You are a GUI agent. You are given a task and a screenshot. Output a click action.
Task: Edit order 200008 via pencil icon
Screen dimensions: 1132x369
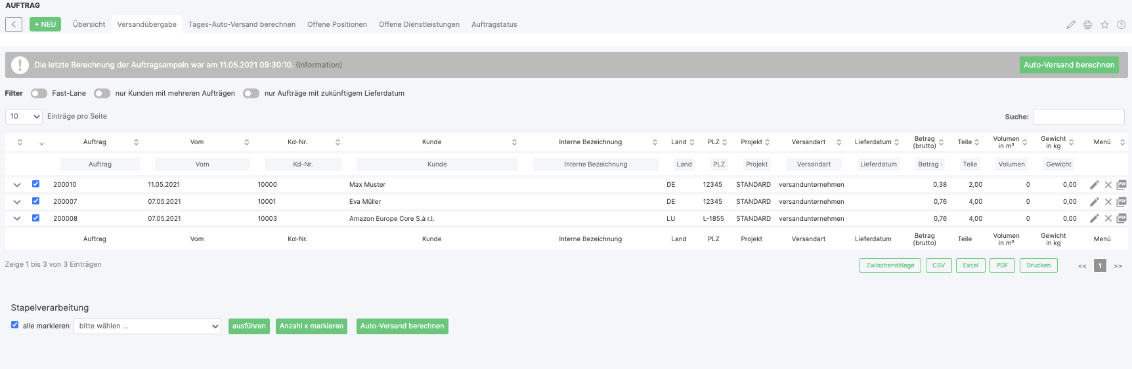(1094, 218)
